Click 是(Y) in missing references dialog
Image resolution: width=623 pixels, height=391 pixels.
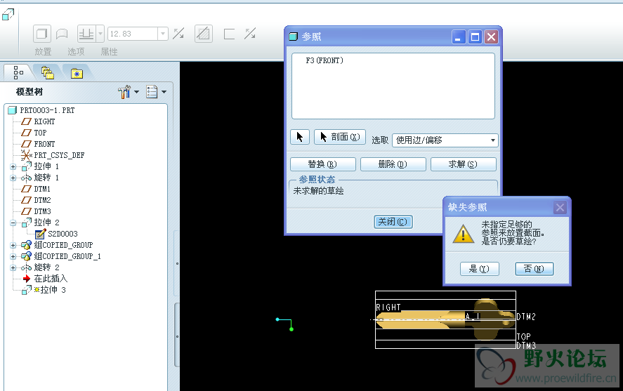click(x=480, y=269)
